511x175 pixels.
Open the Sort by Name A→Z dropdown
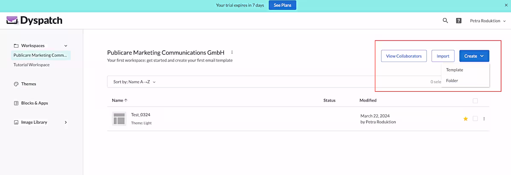pyautogui.click(x=135, y=82)
